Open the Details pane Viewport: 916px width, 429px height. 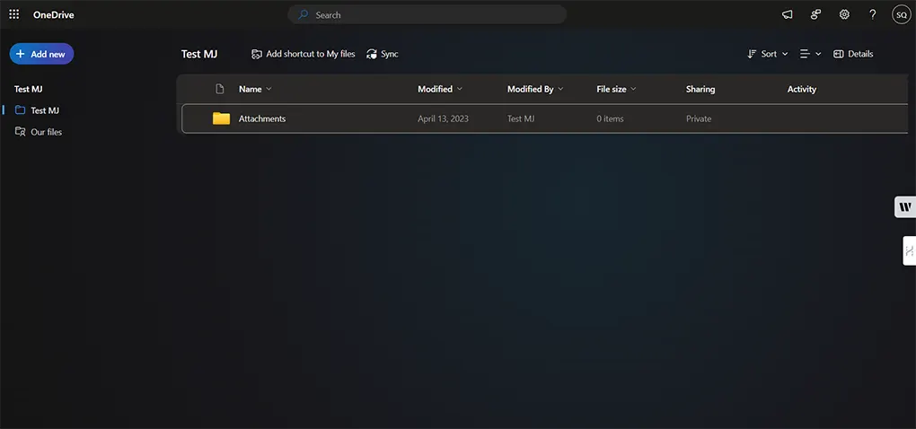coord(853,54)
